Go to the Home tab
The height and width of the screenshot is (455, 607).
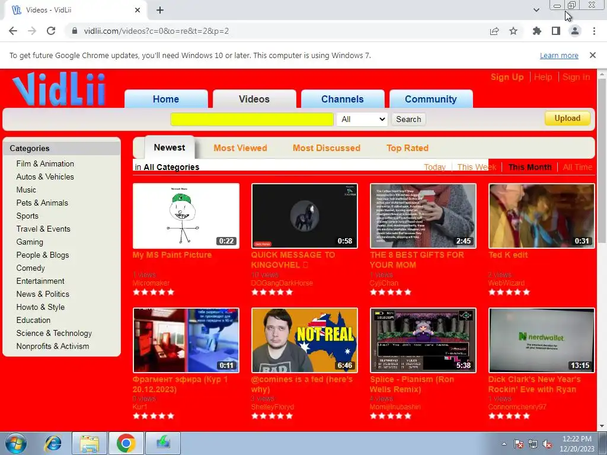point(166,99)
